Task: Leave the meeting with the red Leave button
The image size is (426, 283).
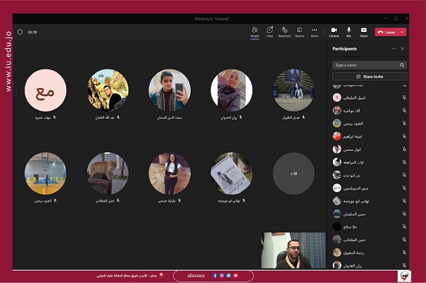Action: click(x=387, y=31)
